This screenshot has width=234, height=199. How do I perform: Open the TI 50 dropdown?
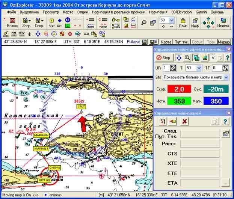click(x=199, y=68)
